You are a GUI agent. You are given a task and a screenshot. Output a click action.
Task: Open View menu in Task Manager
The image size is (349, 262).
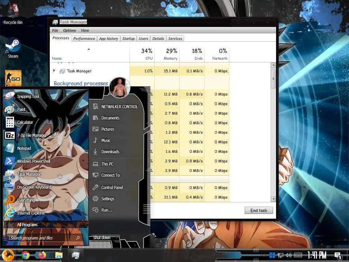pos(85,30)
